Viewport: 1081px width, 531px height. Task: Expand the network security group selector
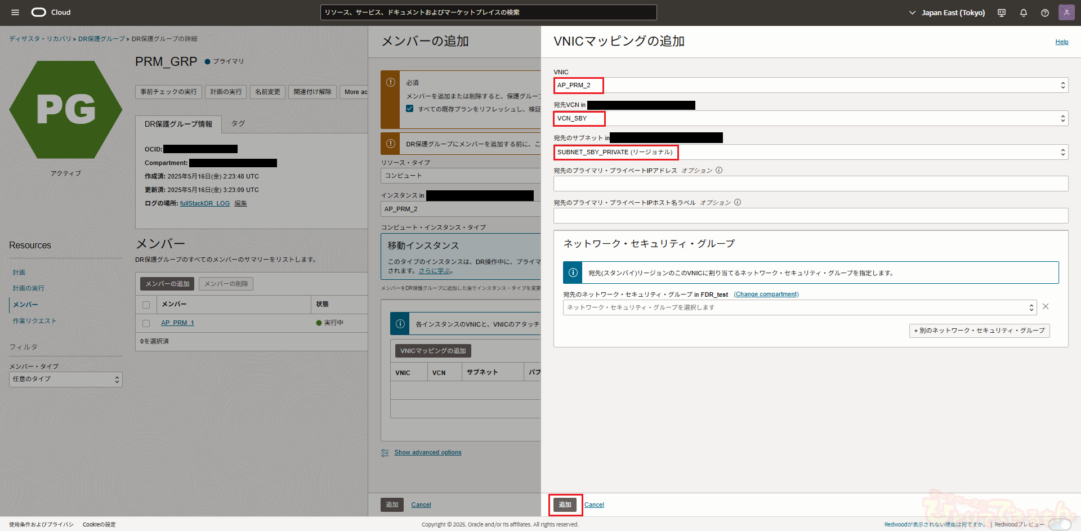799,307
